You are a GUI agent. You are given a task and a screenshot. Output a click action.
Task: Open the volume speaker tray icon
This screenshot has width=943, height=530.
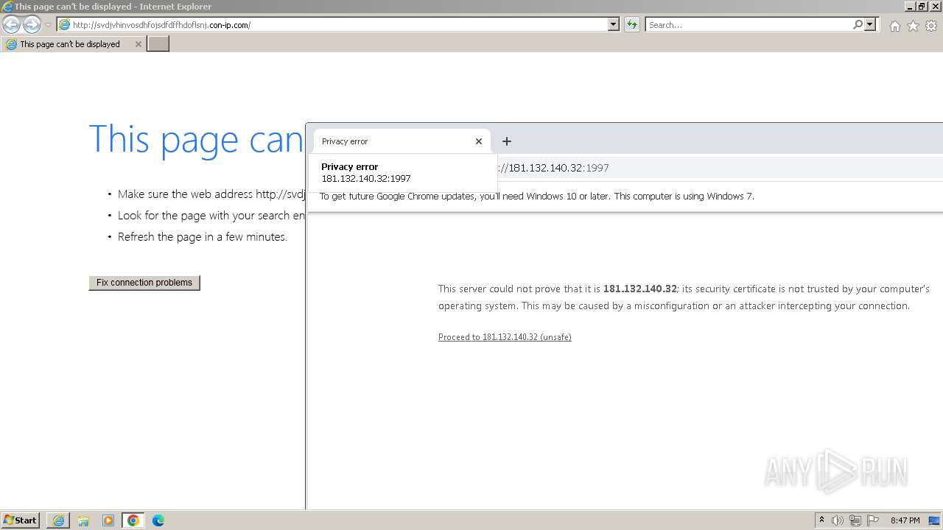click(838, 520)
